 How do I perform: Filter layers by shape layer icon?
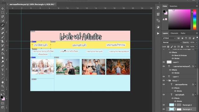tap(190, 38)
